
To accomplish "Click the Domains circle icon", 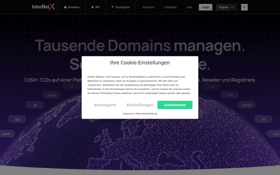I will [x=65, y=7].
